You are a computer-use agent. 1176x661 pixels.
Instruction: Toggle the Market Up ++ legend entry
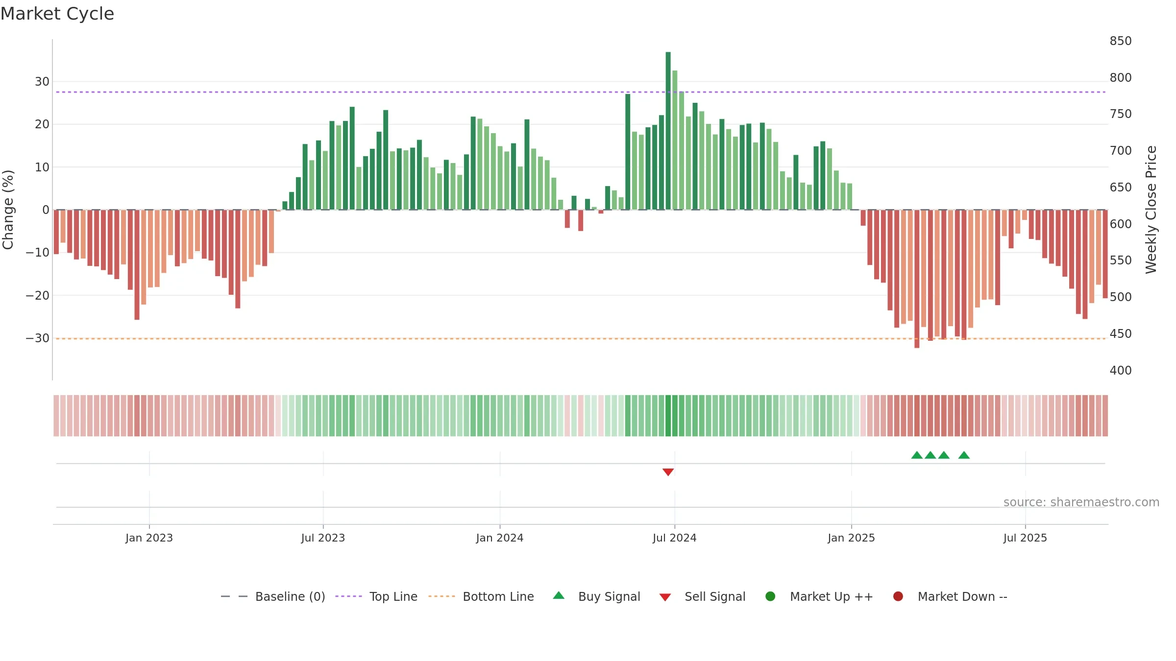[819, 597]
